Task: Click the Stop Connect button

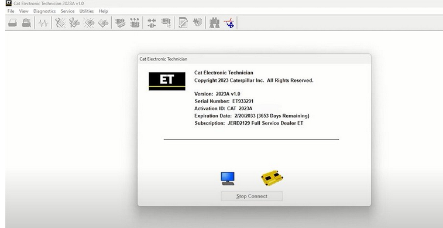Action: tap(252, 196)
